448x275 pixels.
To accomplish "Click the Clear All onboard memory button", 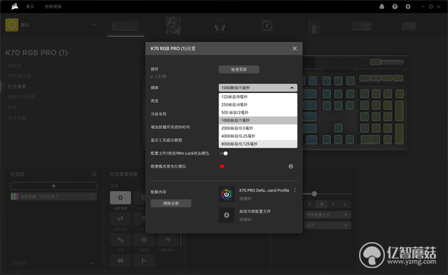I will coord(171,204).
